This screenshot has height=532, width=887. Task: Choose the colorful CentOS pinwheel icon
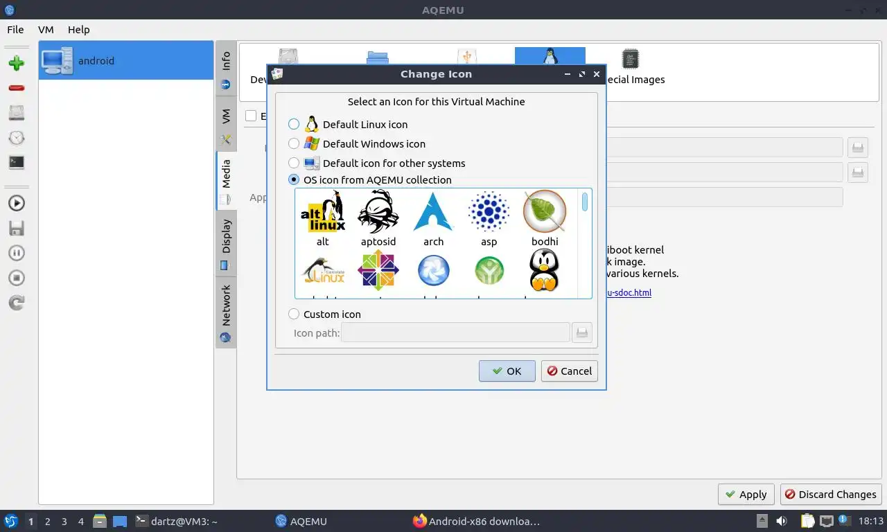pyautogui.click(x=378, y=272)
